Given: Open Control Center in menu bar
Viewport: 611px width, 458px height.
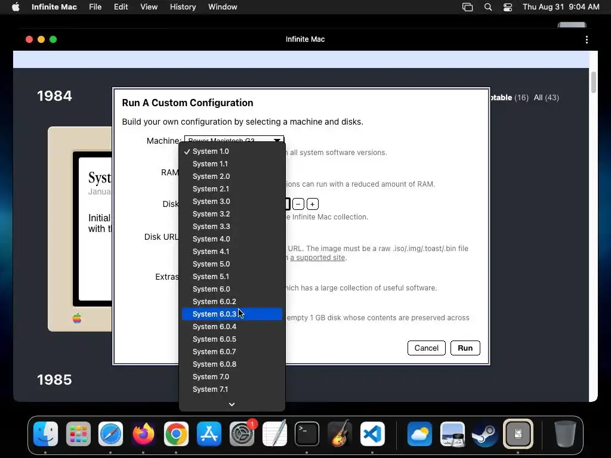Looking at the screenshot, I should coord(508,7).
